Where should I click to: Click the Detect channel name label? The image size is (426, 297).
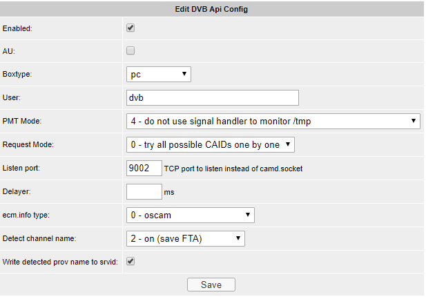pyautogui.click(x=37, y=238)
